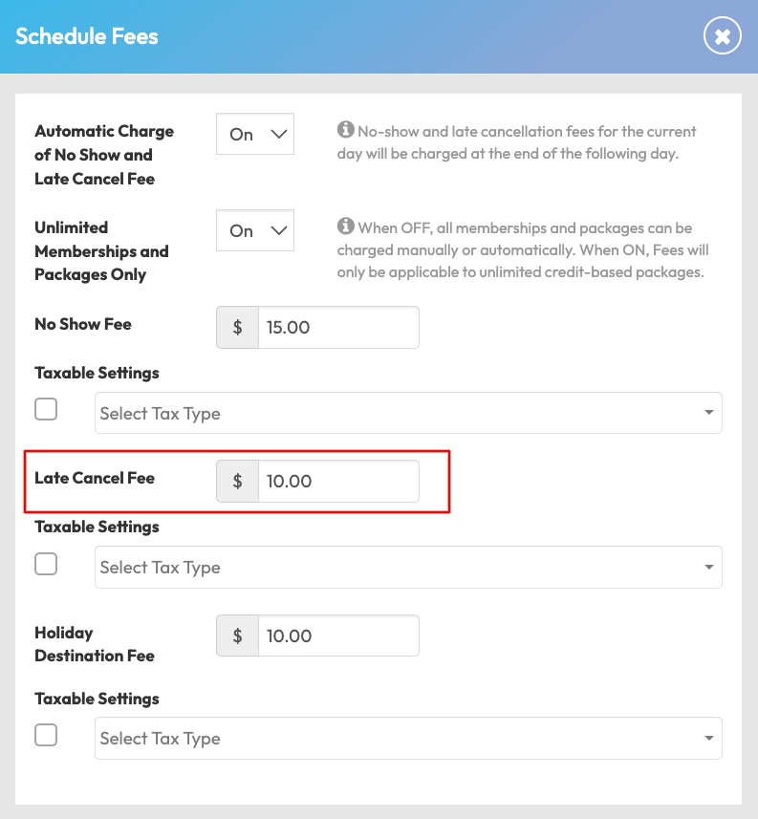The image size is (758, 819).
Task: Close the Schedule Fees dialog
Action: click(723, 36)
